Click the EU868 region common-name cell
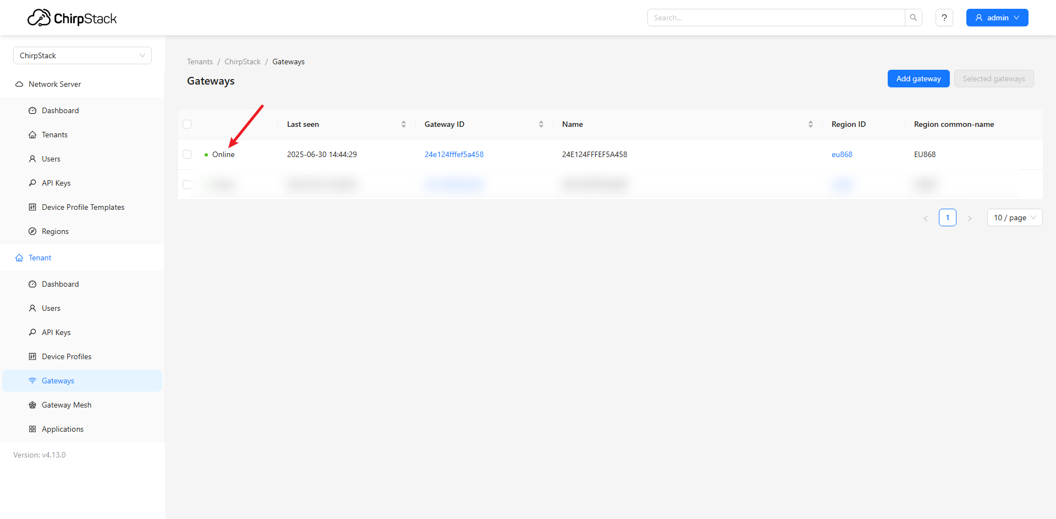 [925, 154]
